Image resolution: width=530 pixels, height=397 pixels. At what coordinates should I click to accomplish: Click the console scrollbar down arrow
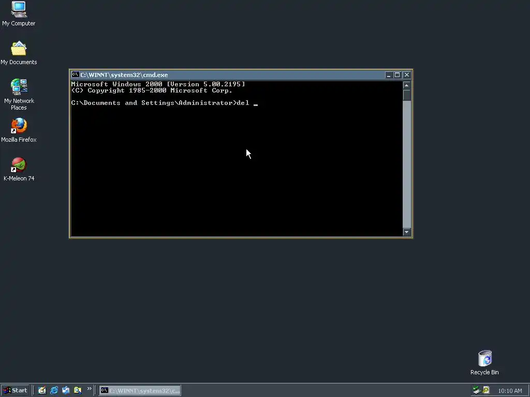coord(407,232)
